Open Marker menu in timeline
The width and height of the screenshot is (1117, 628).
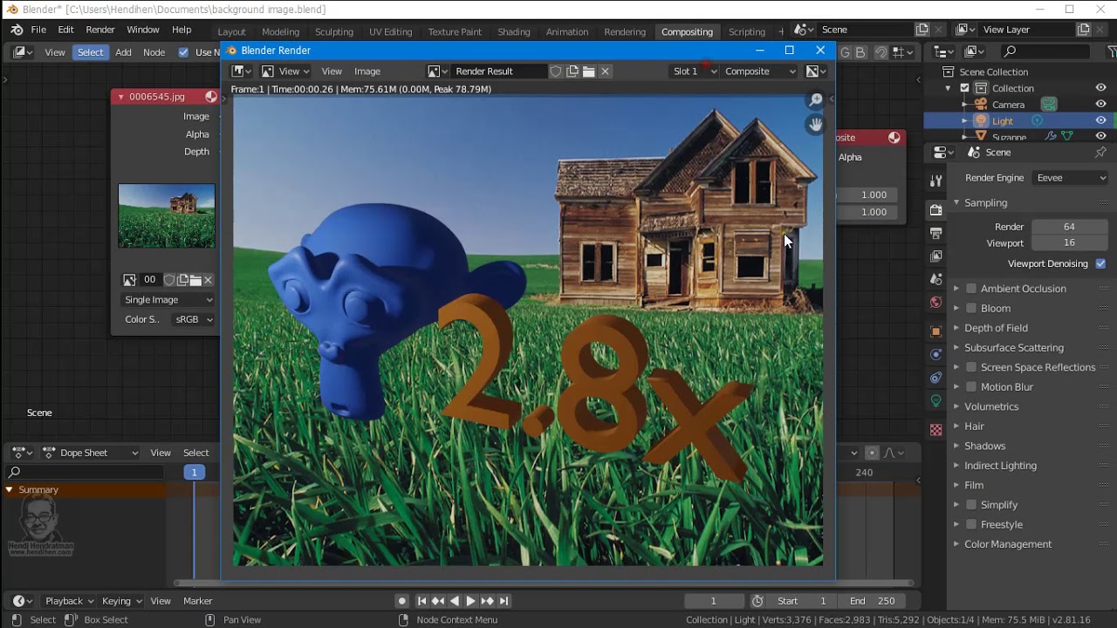point(198,601)
